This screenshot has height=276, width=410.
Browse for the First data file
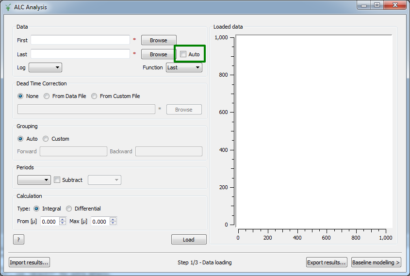coord(159,40)
